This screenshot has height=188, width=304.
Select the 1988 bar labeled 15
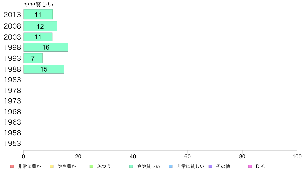coord(44,69)
